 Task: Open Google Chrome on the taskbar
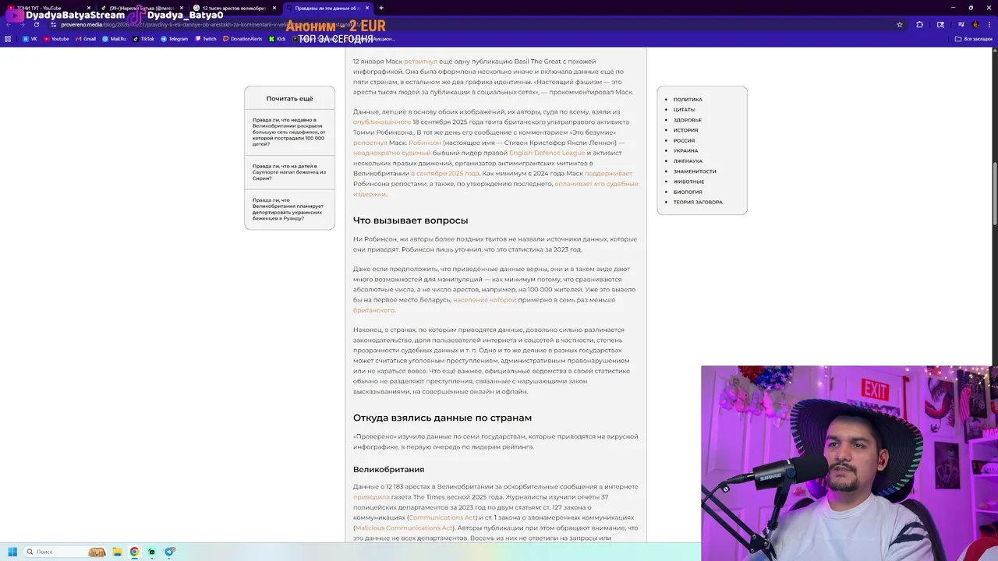(x=134, y=552)
